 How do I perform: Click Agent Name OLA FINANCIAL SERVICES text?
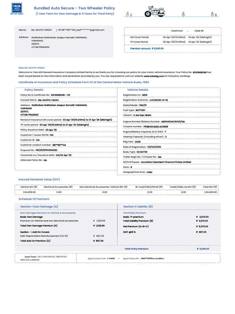point(43,258)
